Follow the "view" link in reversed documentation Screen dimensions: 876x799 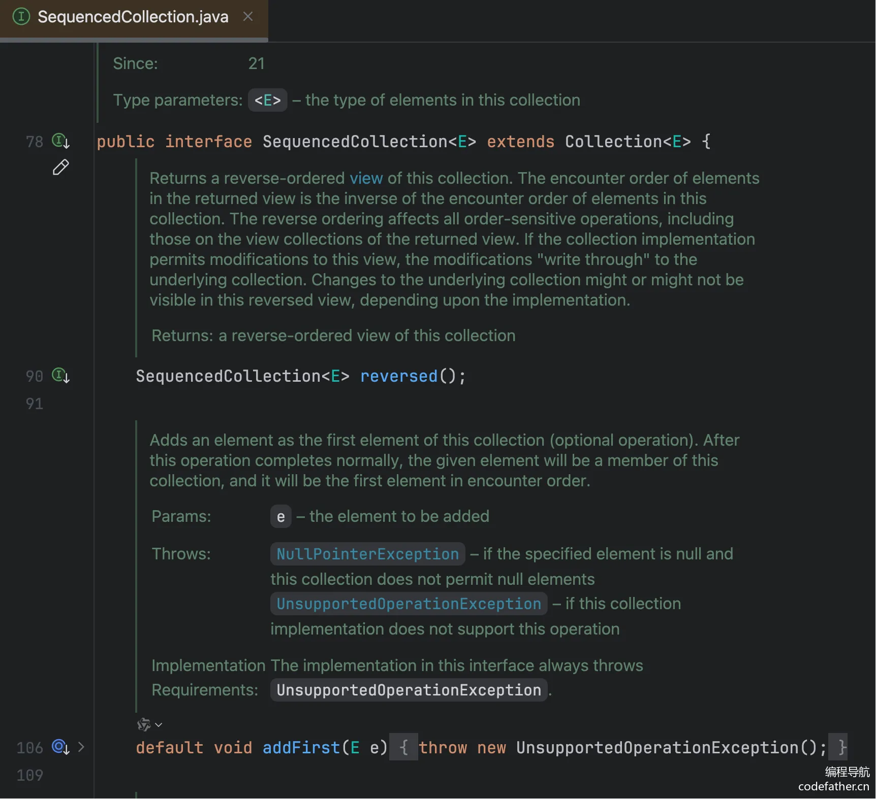coord(366,178)
